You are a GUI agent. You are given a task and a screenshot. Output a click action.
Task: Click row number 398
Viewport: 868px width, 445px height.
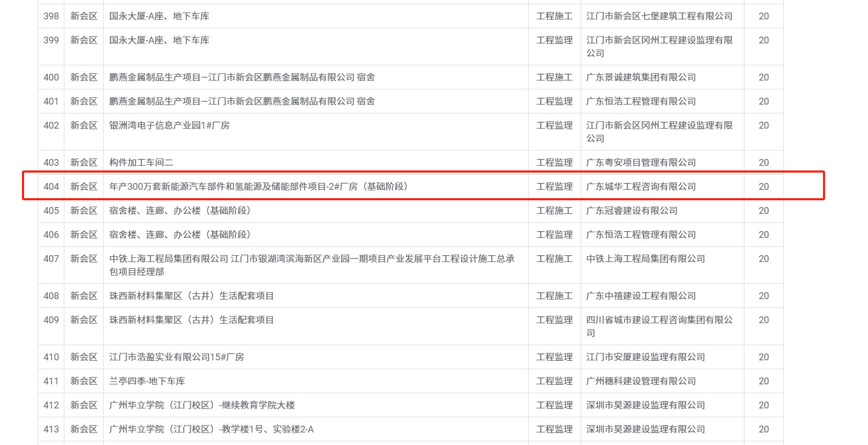[51, 16]
